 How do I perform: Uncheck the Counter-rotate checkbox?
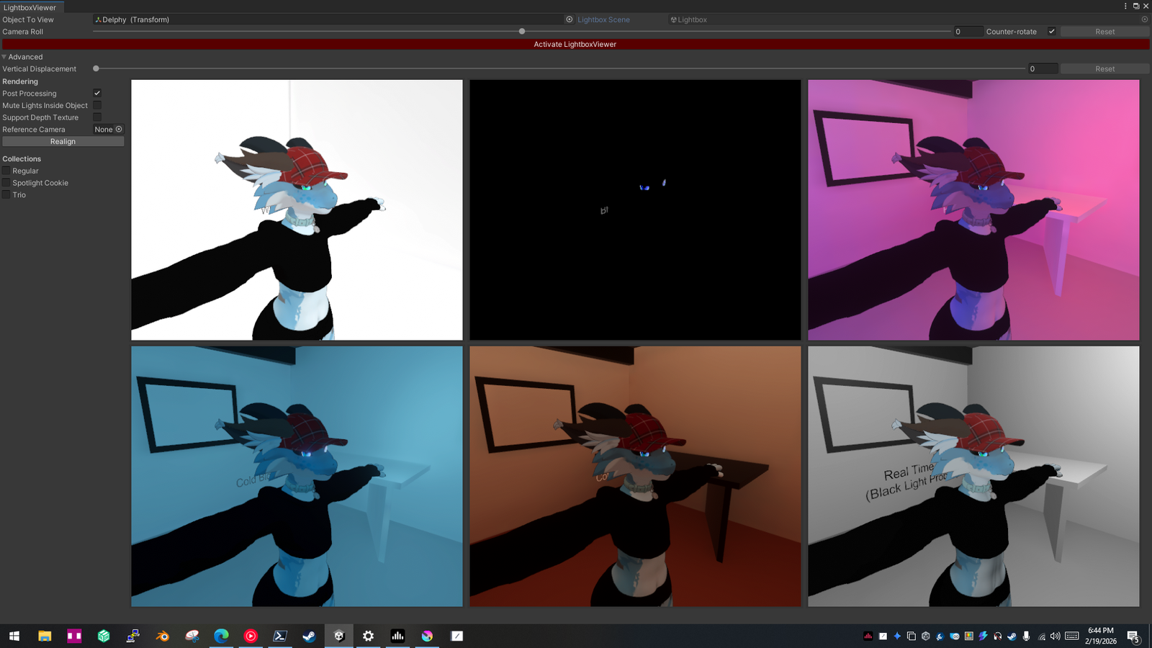click(1051, 32)
